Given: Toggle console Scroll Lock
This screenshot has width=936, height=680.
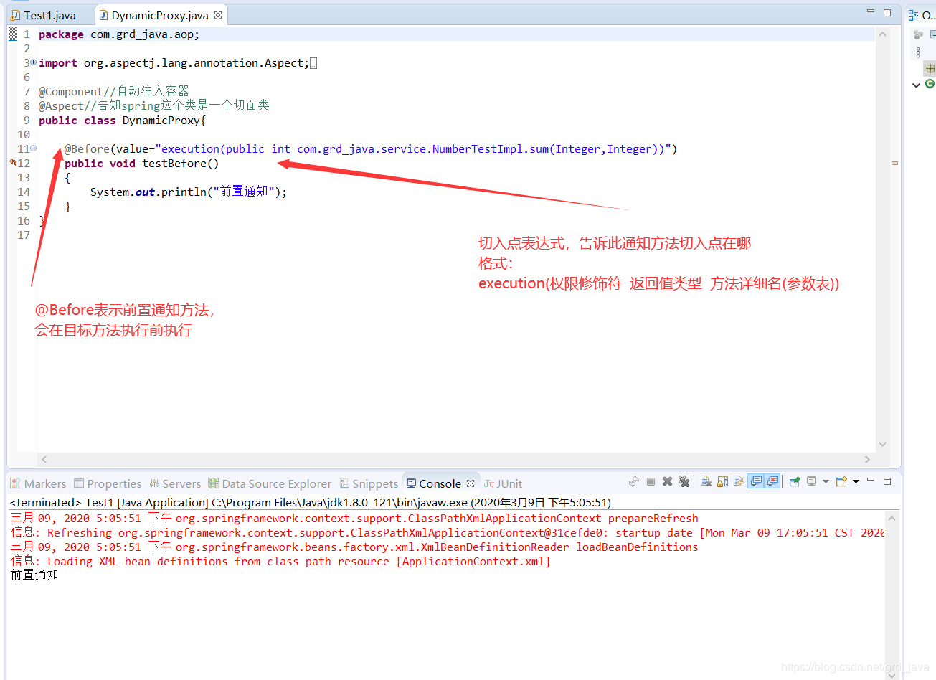Looking at the screenshot, I should pyautogui.click(x=722, y=481).
